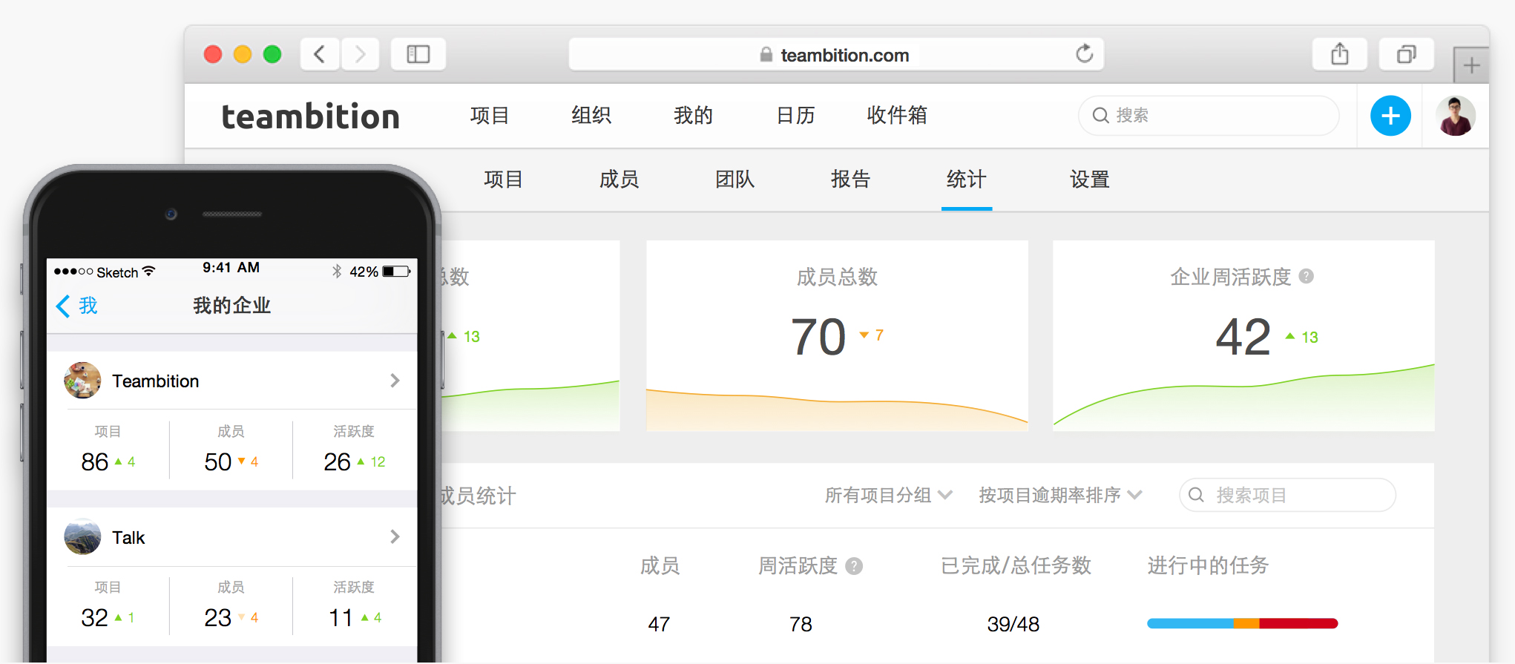
Task: Click the 进行中的任务 progress bar
Action: (1243, 624)
